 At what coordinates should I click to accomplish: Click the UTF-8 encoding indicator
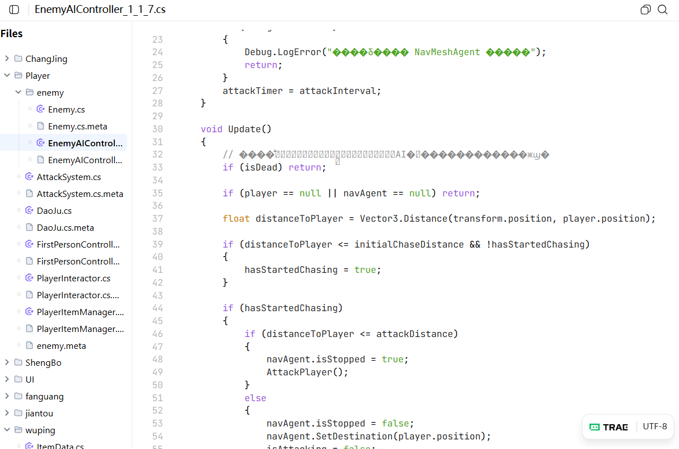(655, 426)
